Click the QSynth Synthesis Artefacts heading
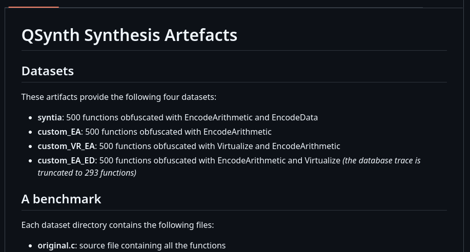 129,35
